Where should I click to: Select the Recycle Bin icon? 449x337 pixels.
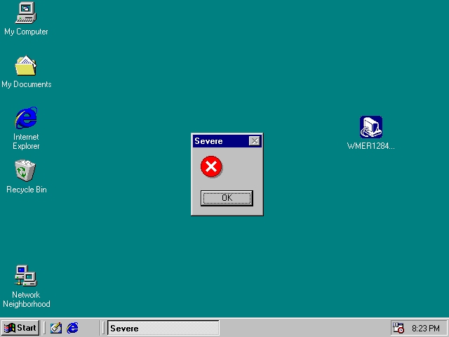pos(26,171)
